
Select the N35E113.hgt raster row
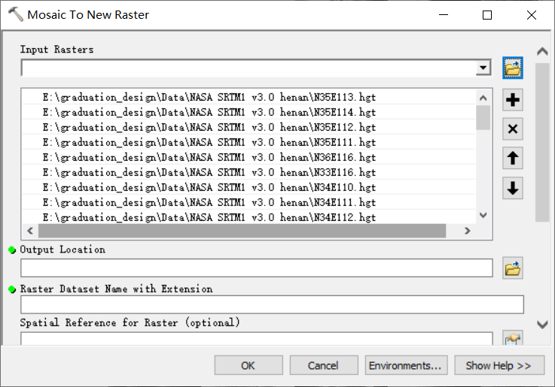point(249,97)
